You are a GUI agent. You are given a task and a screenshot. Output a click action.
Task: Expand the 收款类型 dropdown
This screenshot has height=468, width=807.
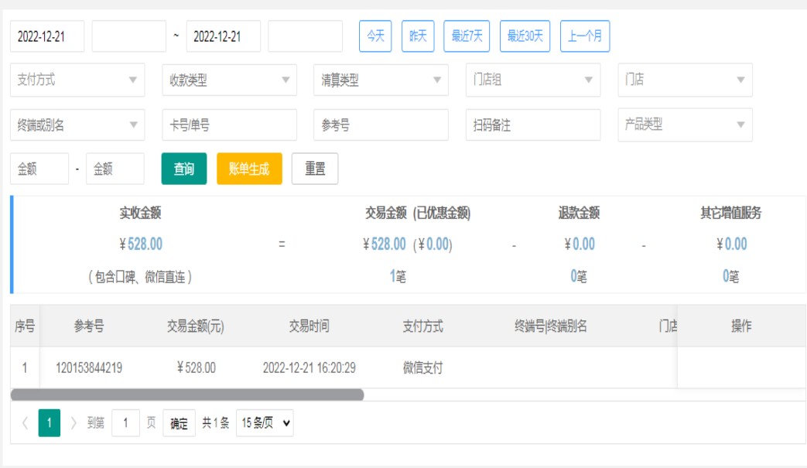click(229, 80)
